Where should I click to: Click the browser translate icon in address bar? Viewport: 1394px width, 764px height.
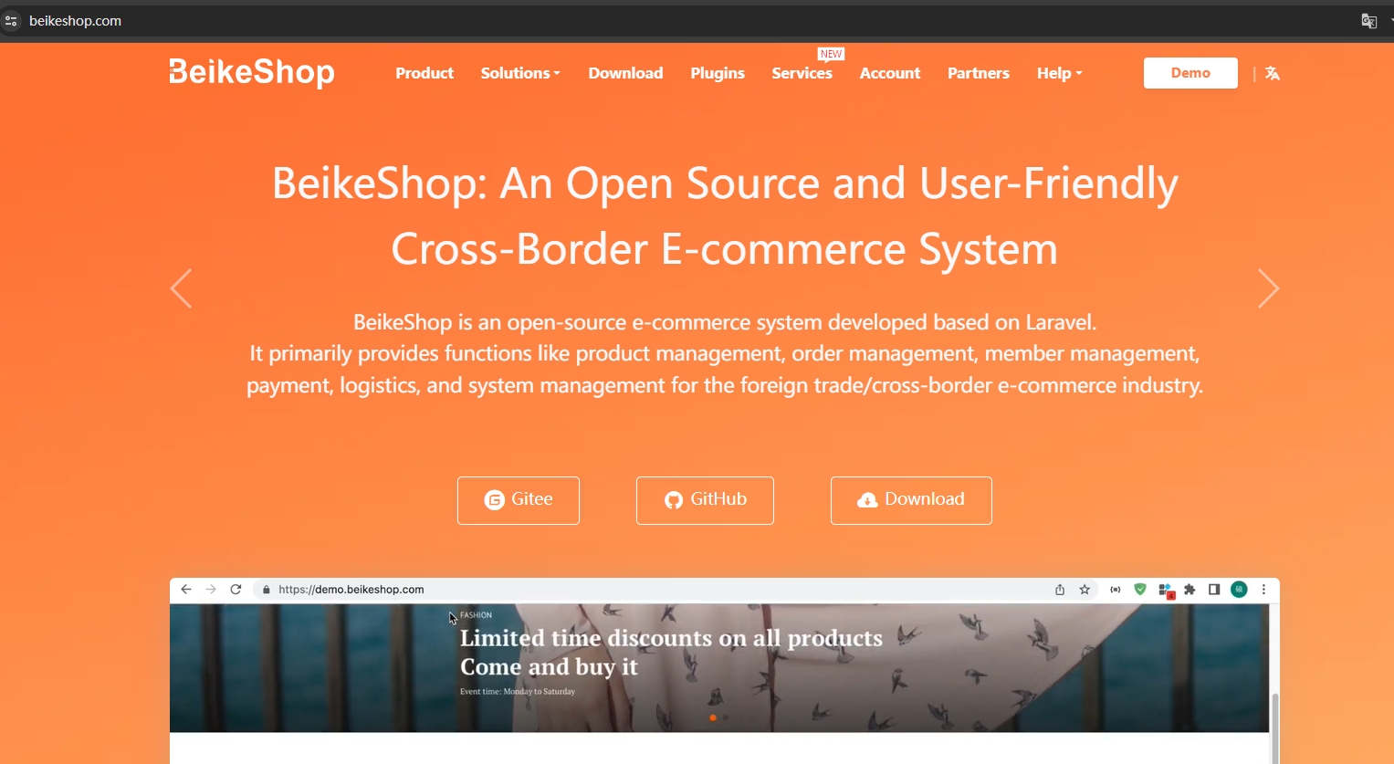click(1368, 21)
